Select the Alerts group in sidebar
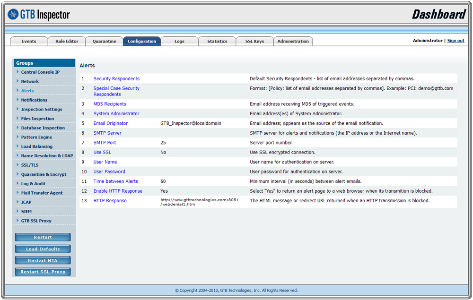The height and width of the screenshot is (300, 473). pyautogui.click(x=27, y=90)
